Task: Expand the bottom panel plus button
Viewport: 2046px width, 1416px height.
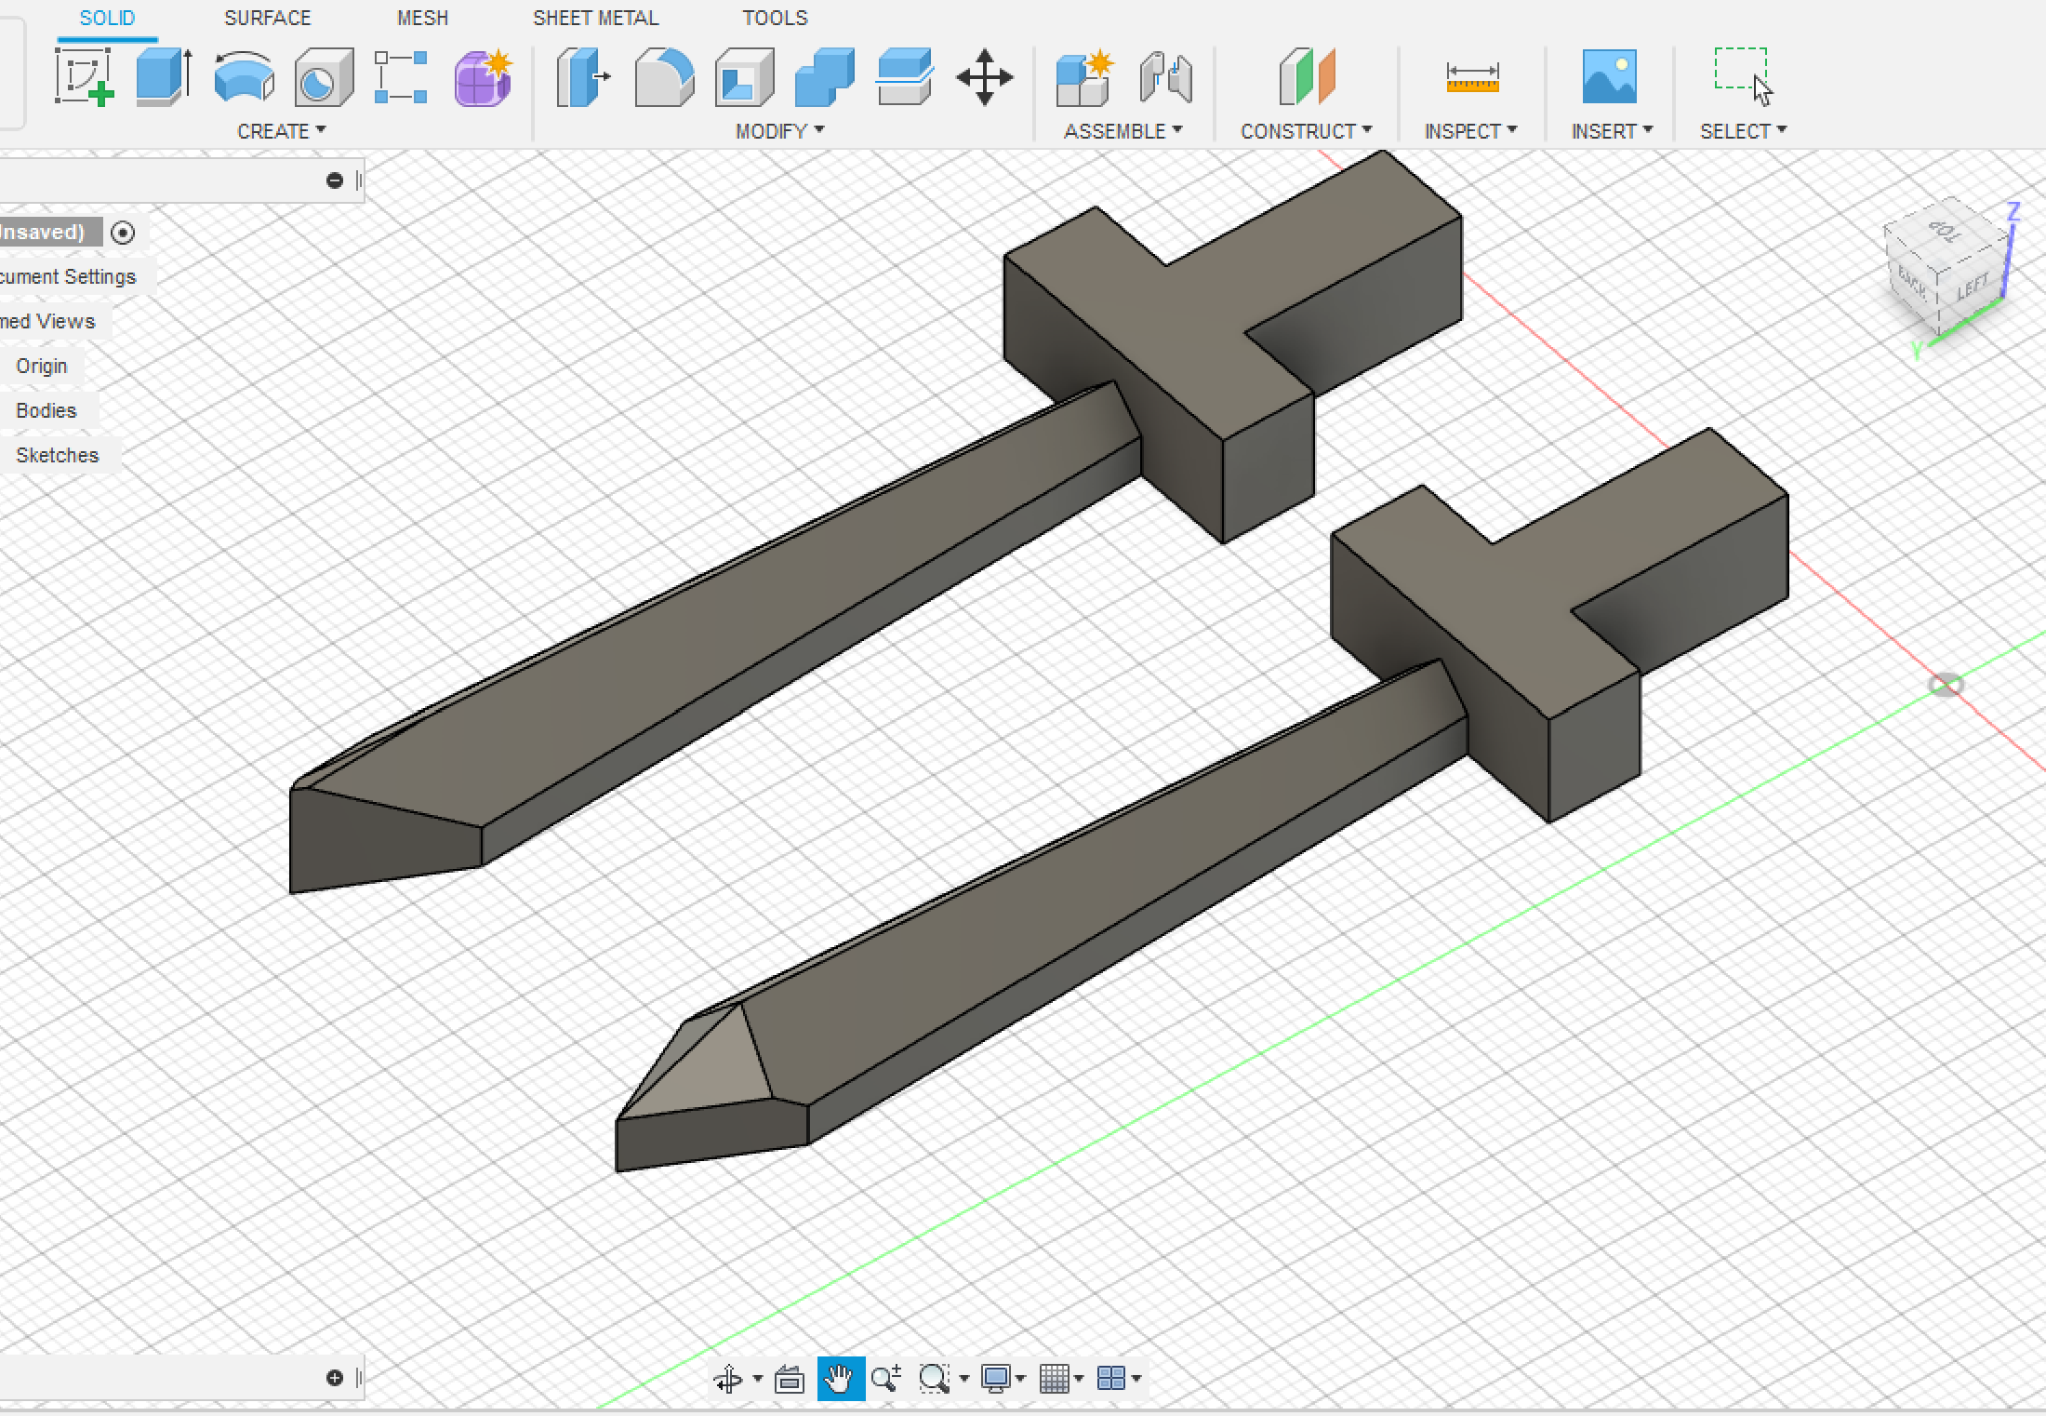Action: tap(335, 1378)
